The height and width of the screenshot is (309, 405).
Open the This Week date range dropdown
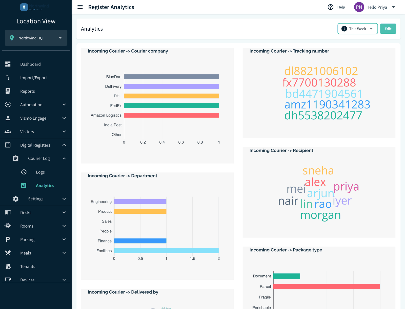(x=357, y=29)
